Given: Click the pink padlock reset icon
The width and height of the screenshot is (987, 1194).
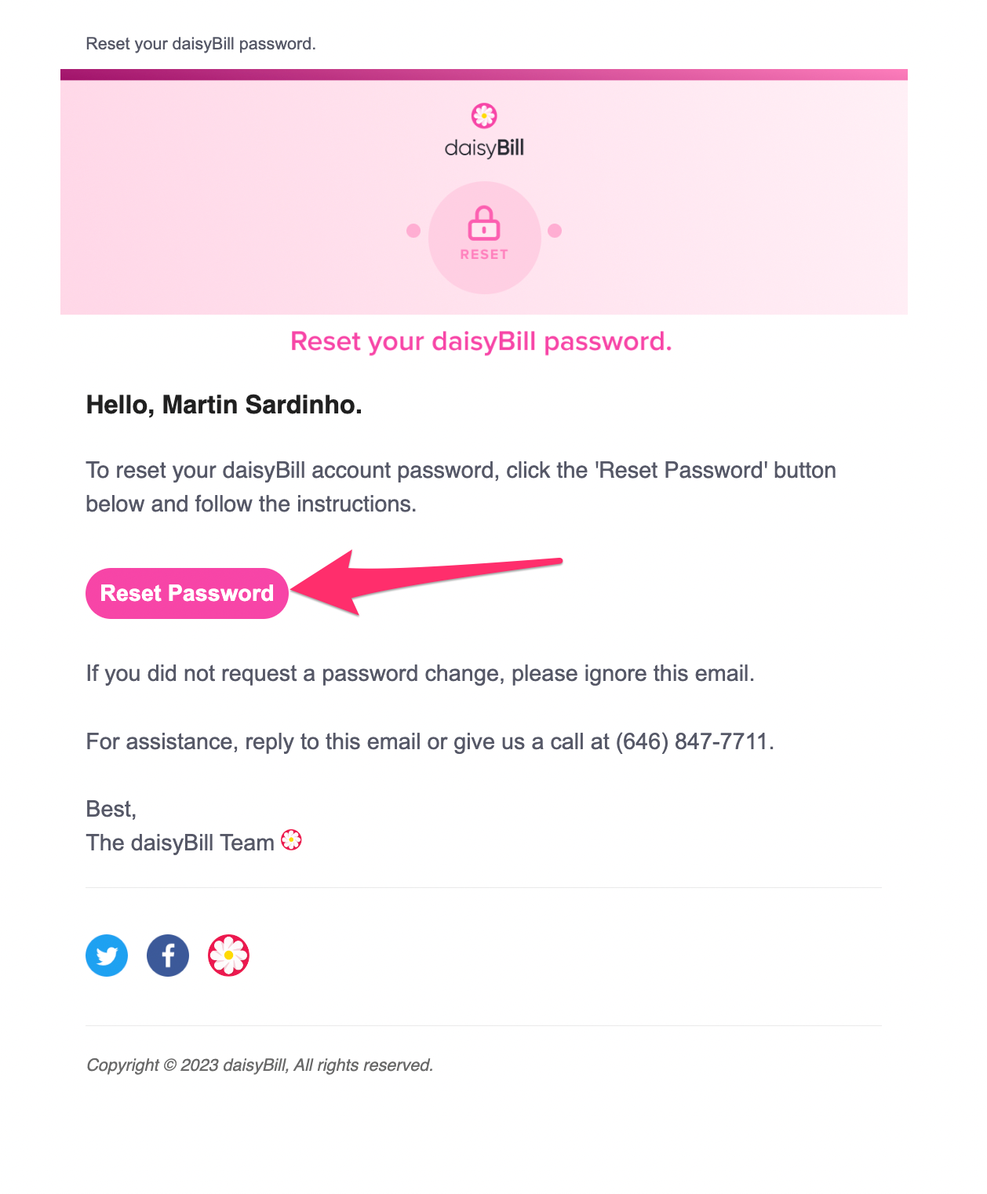Looking at the screenshot, I should [x=484, y=223].
